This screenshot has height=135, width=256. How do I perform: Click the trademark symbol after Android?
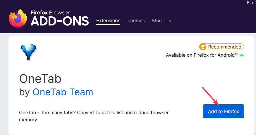236,54
